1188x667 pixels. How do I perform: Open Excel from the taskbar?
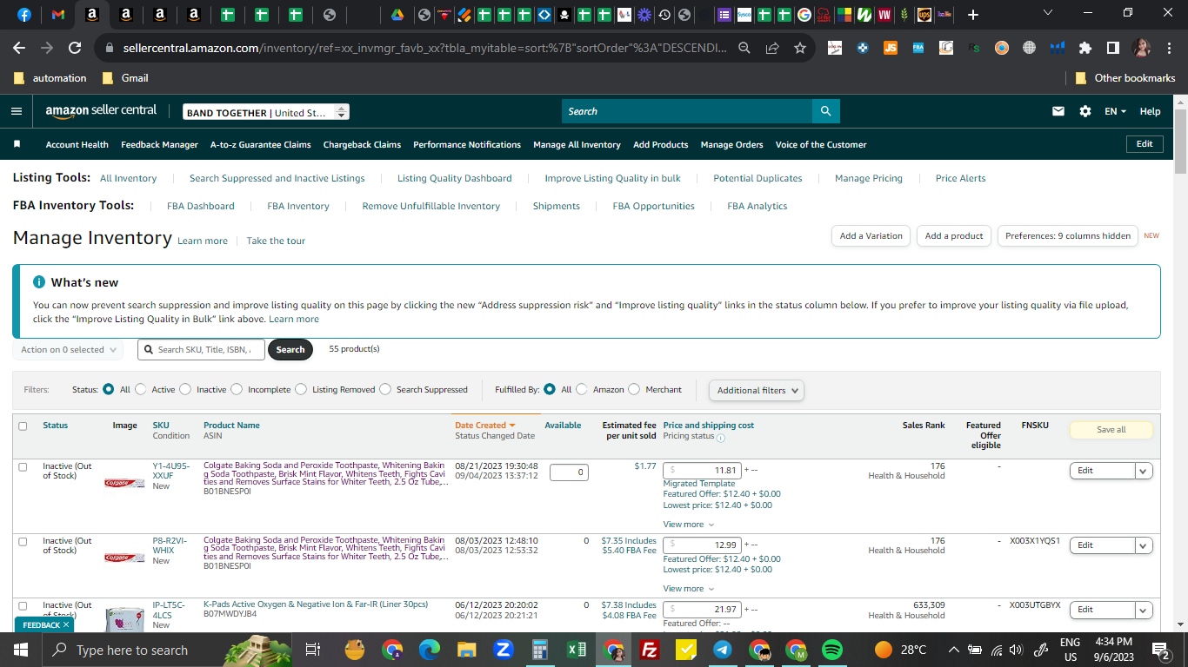576,650
